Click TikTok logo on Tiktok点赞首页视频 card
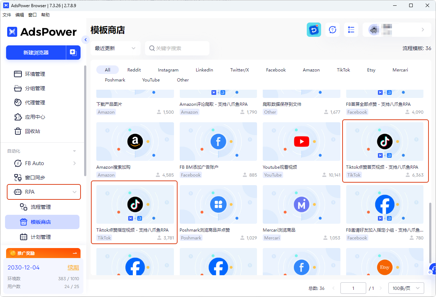 click(385, 142)
